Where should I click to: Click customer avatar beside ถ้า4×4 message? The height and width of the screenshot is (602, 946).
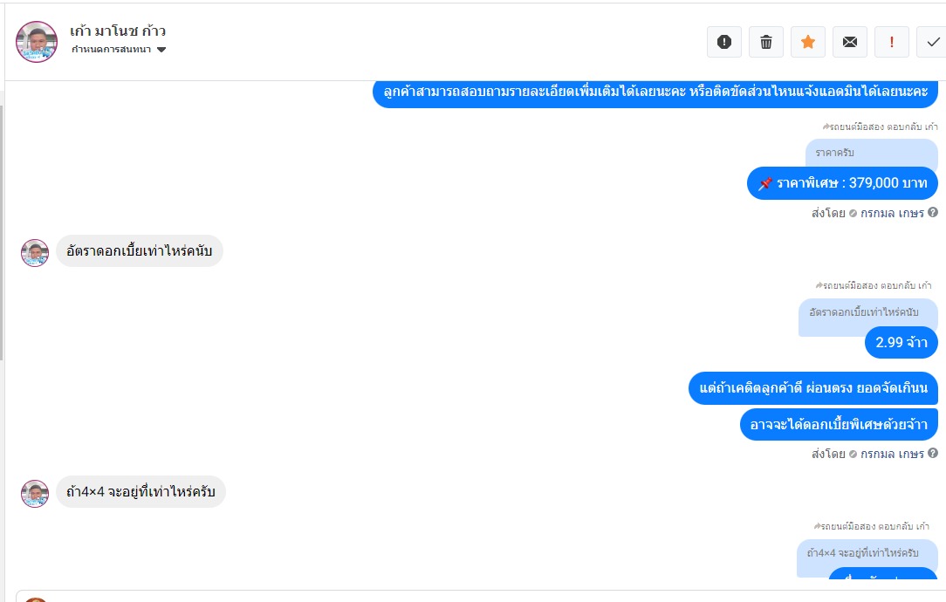[x=35, y=494]
